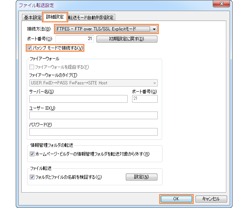The width and height of the screenshot is (248, 208).
Task: Toggle 情報管理フォルダを転送対象から外す checkbox
Action: [x=32, y=154]
